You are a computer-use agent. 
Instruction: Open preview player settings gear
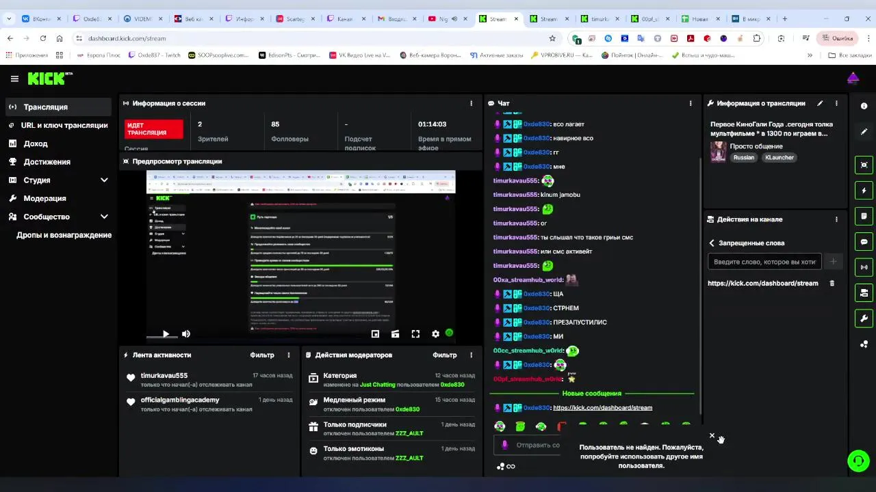click(x=435, y=334)
